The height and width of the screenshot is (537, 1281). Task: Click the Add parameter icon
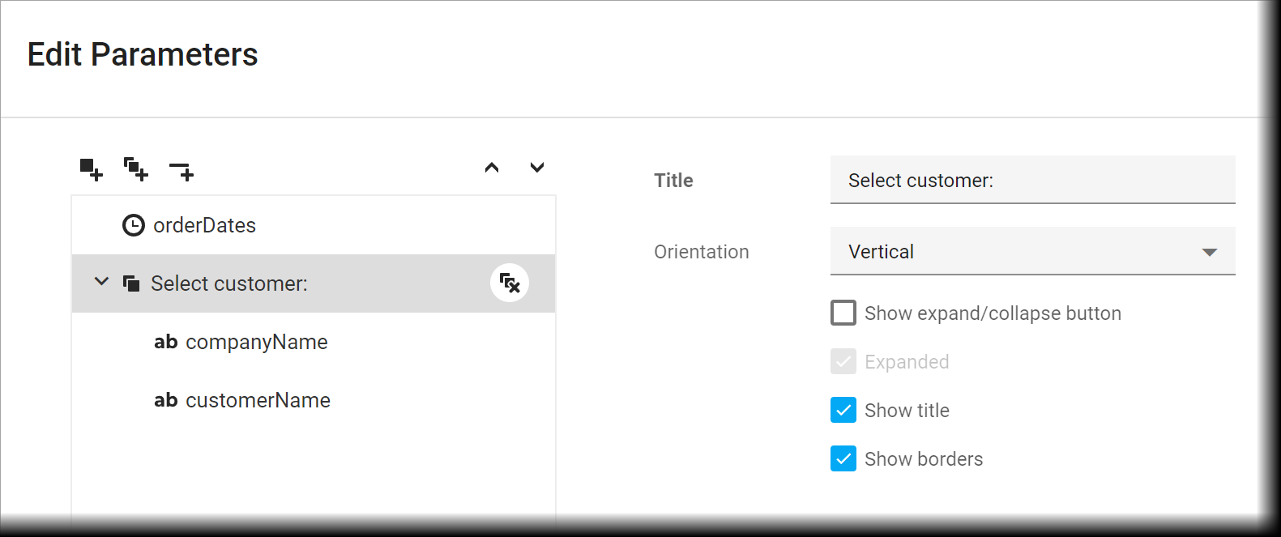(x=91, y=169)
